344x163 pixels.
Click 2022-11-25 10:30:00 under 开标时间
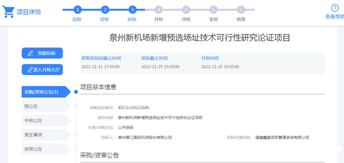pos(220,67)
